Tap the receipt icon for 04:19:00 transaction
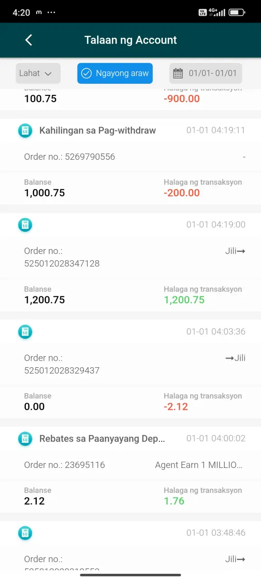 point(25,225)
